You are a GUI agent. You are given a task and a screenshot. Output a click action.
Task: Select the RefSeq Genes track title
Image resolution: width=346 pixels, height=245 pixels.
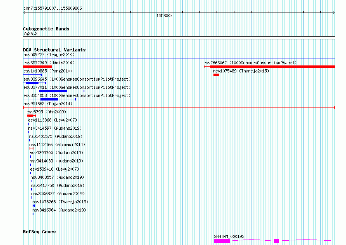click(39, 232)
